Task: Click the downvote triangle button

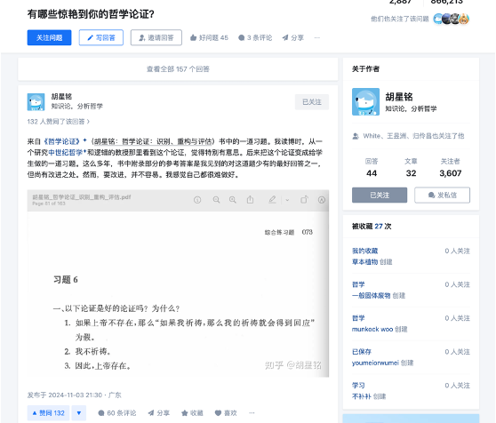Action: tap(79, 413)
